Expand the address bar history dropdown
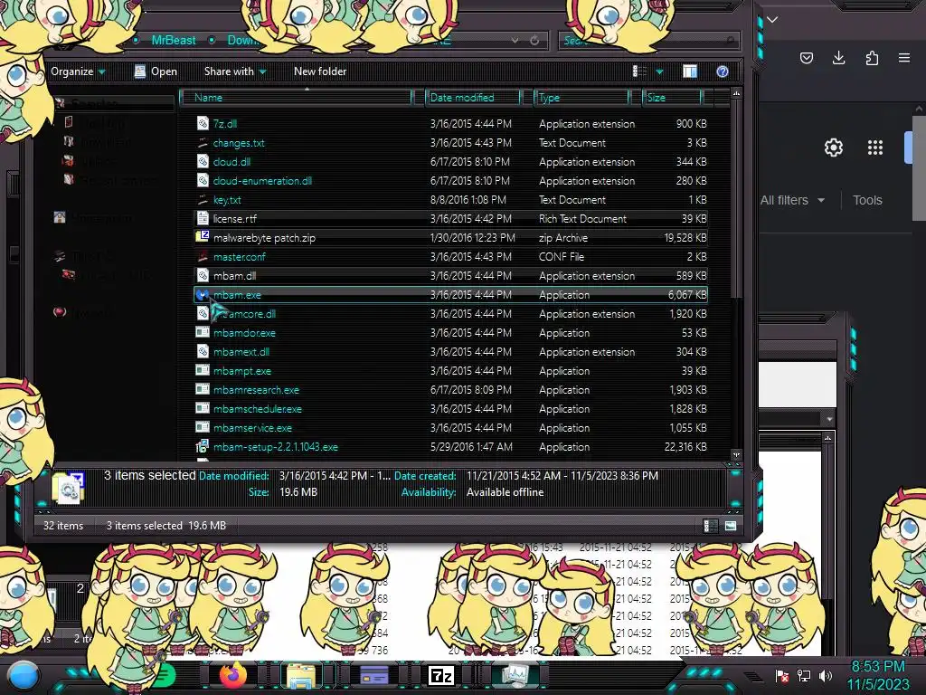Image resolution: width=926 pixels, height=695 pixels. (x=515, y=40)
